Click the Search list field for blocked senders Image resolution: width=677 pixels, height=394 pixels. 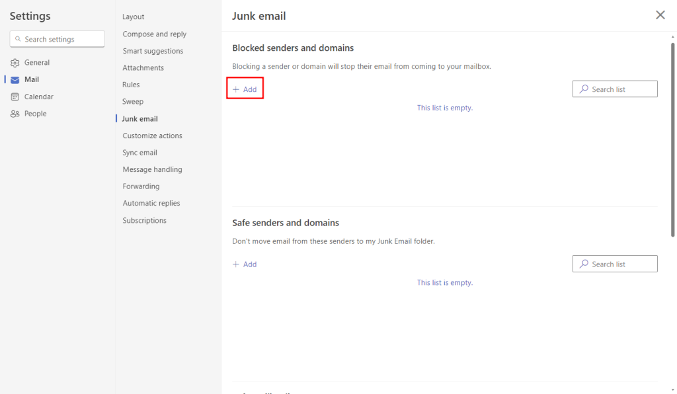(x=615, y=89)
